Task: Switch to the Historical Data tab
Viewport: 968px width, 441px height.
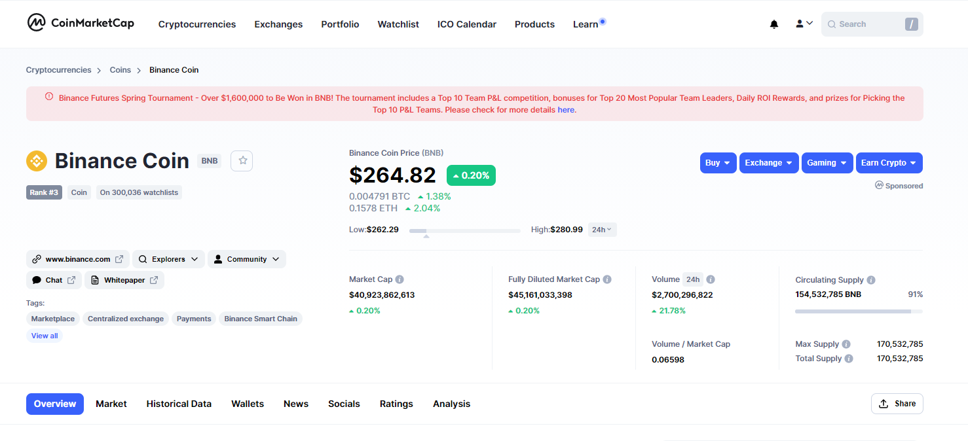Action: [x=179, y=404]
